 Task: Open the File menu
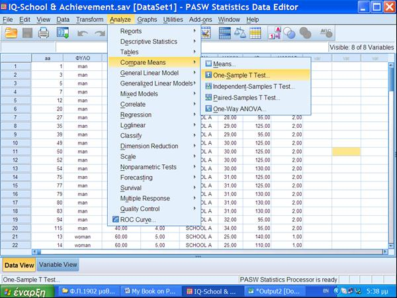coord(7,19)
